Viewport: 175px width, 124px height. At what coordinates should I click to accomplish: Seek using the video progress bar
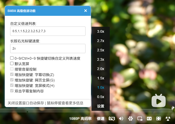click(86, 112)
